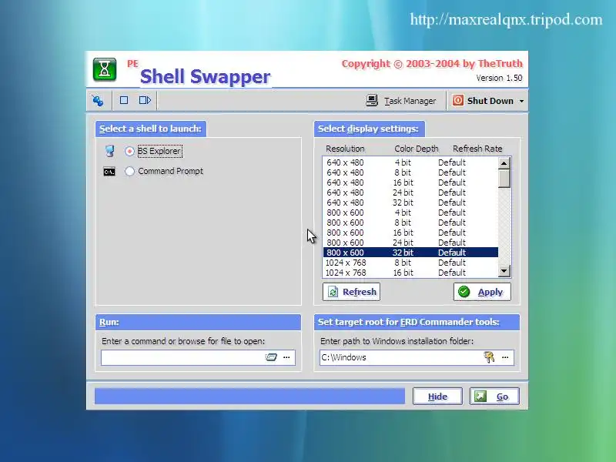Click the Color Depth column header
Screen dimensions: 616x462
point(416,149)
